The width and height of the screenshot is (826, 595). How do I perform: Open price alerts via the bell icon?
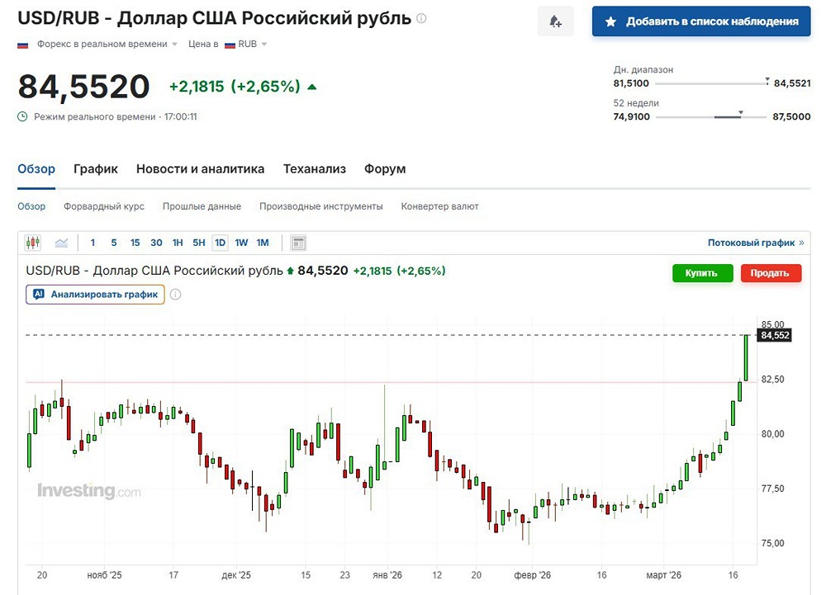coord(555,21)
